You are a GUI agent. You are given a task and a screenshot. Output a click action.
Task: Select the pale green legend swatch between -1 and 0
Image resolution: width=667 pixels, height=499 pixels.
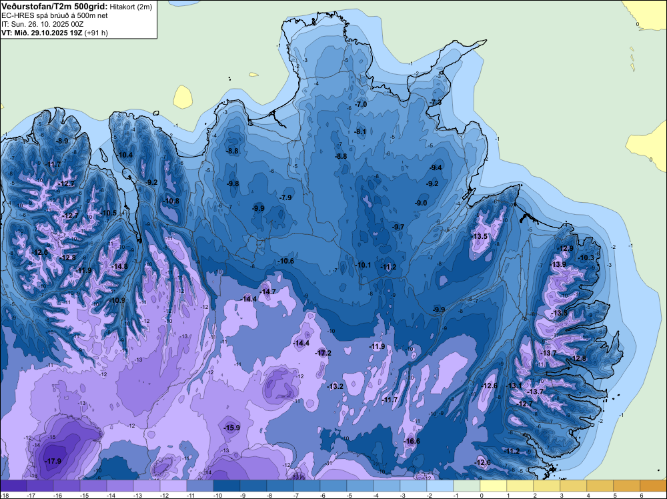point(467,486)
